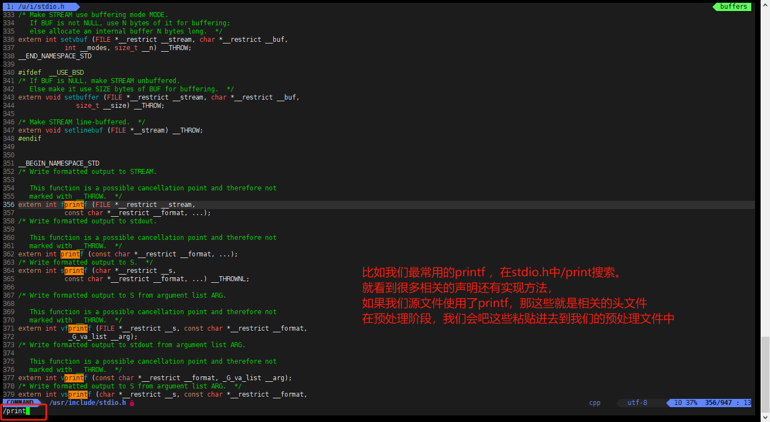
Task: Click 'setvbuf' function name on line 336
Action: (x=74, y=40)
